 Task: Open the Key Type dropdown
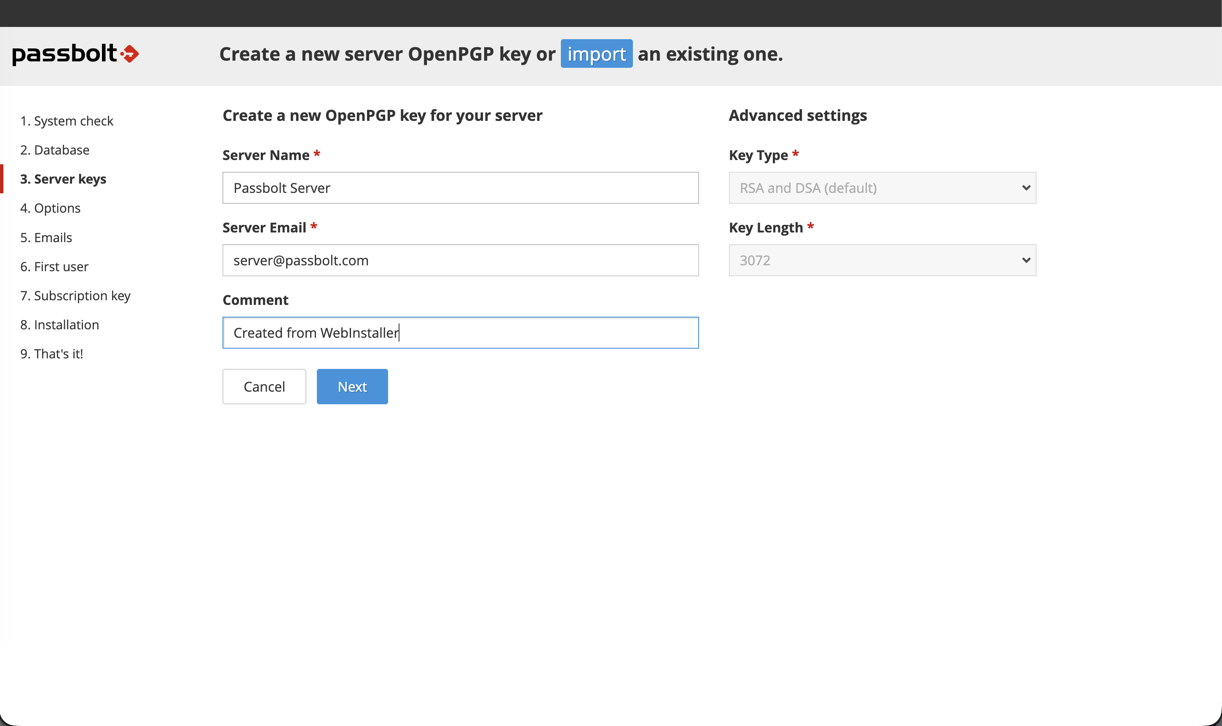click(882, 188)
